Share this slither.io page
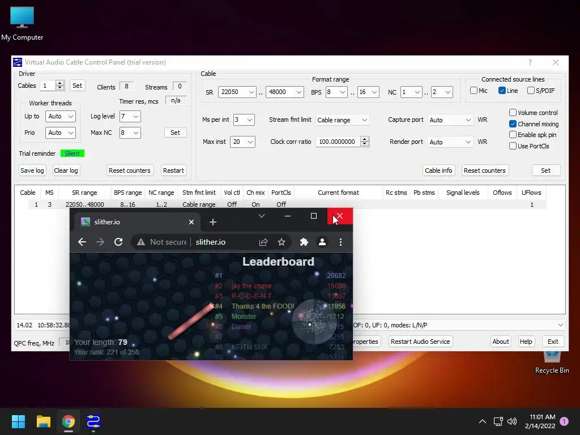This screenshot has width=580, height=435. [263, 242]
